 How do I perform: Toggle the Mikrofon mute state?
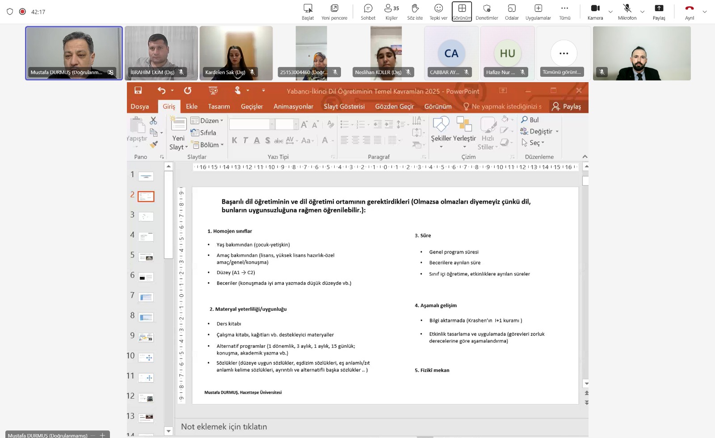coord(627,12)
